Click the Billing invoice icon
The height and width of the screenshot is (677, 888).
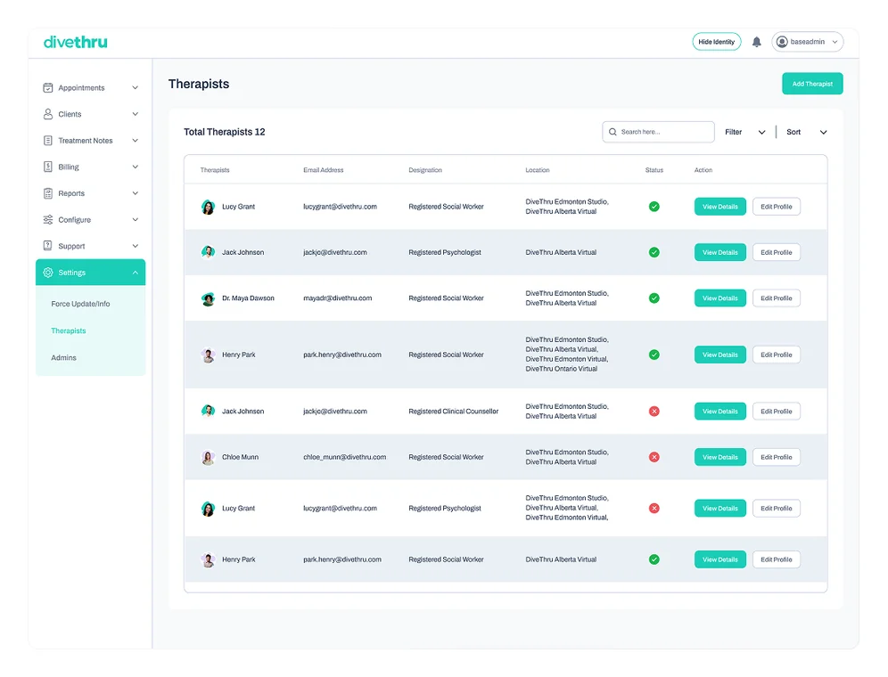(48, 167)
